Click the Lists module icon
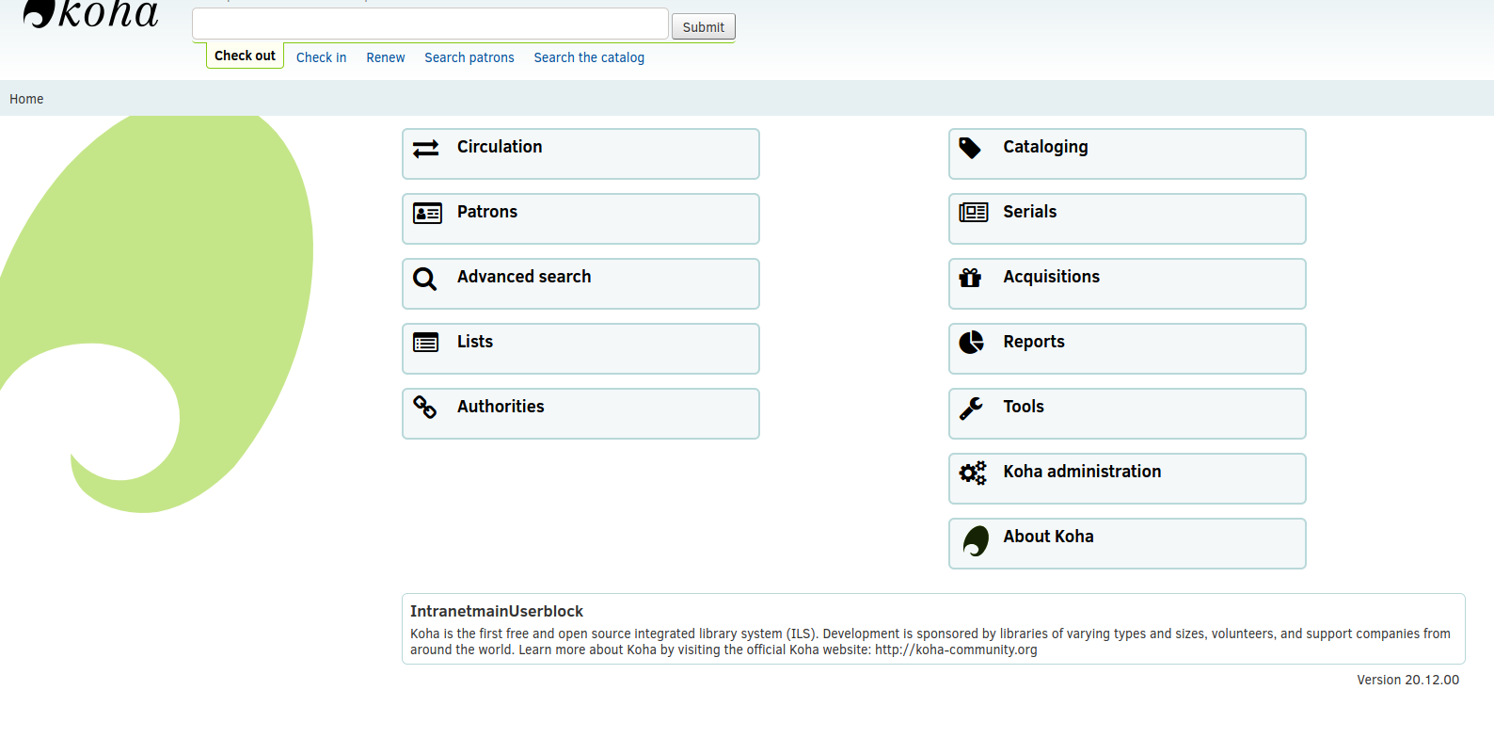 [425, 344]
